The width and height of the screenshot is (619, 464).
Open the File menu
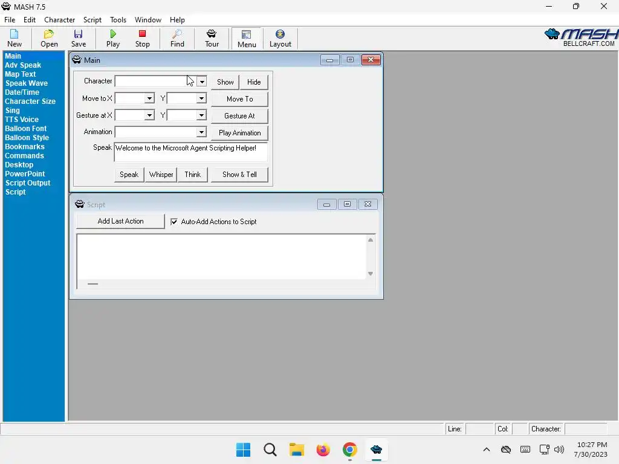[10, 20]
